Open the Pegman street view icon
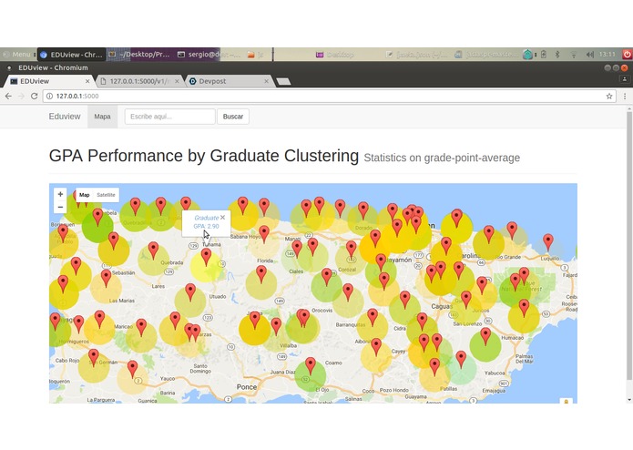633x450 pixels. coord(566,401)
